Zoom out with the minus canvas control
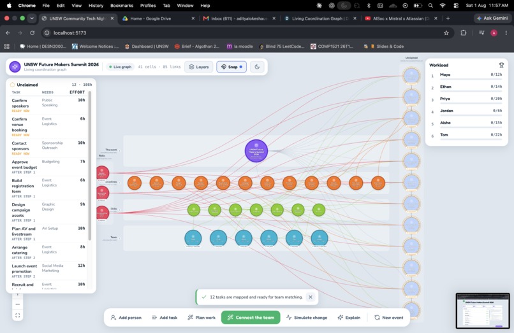The height and width of the screenshot is (333, 514). (x=18, y=304)
